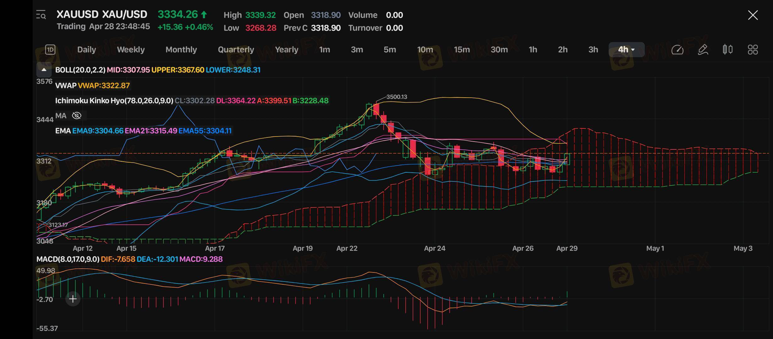Open the four-square grid layout icon

753,50
